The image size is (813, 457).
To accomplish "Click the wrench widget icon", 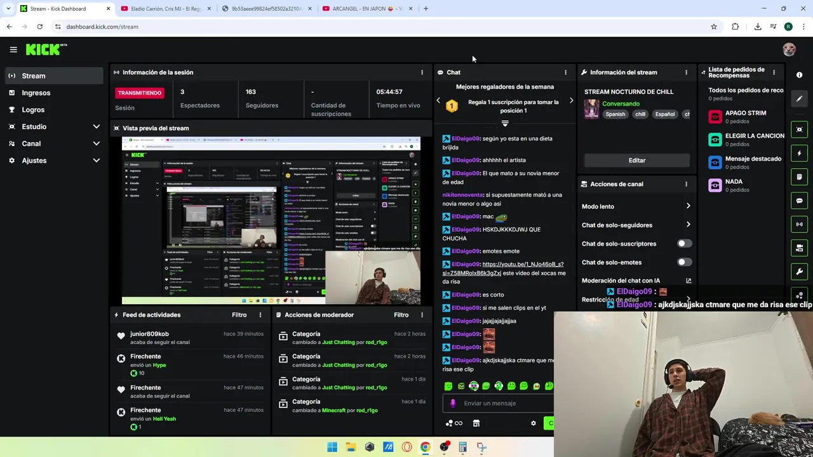I will pos(799,272).
